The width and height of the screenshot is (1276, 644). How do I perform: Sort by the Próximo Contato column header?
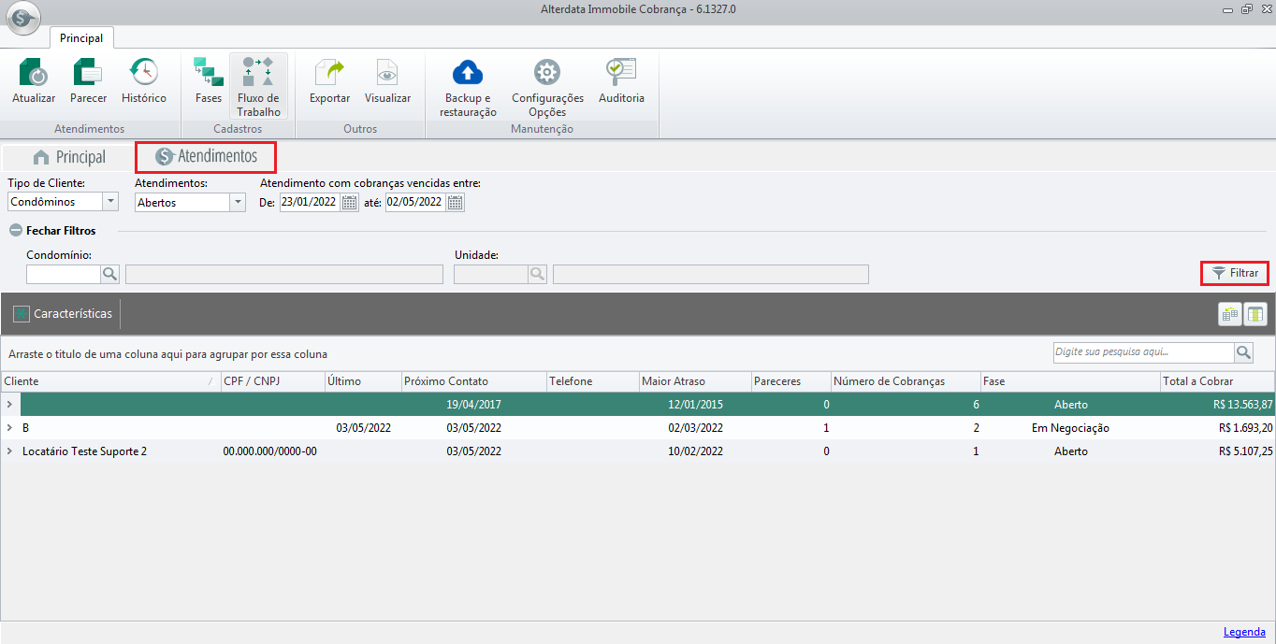click(473, 381)
